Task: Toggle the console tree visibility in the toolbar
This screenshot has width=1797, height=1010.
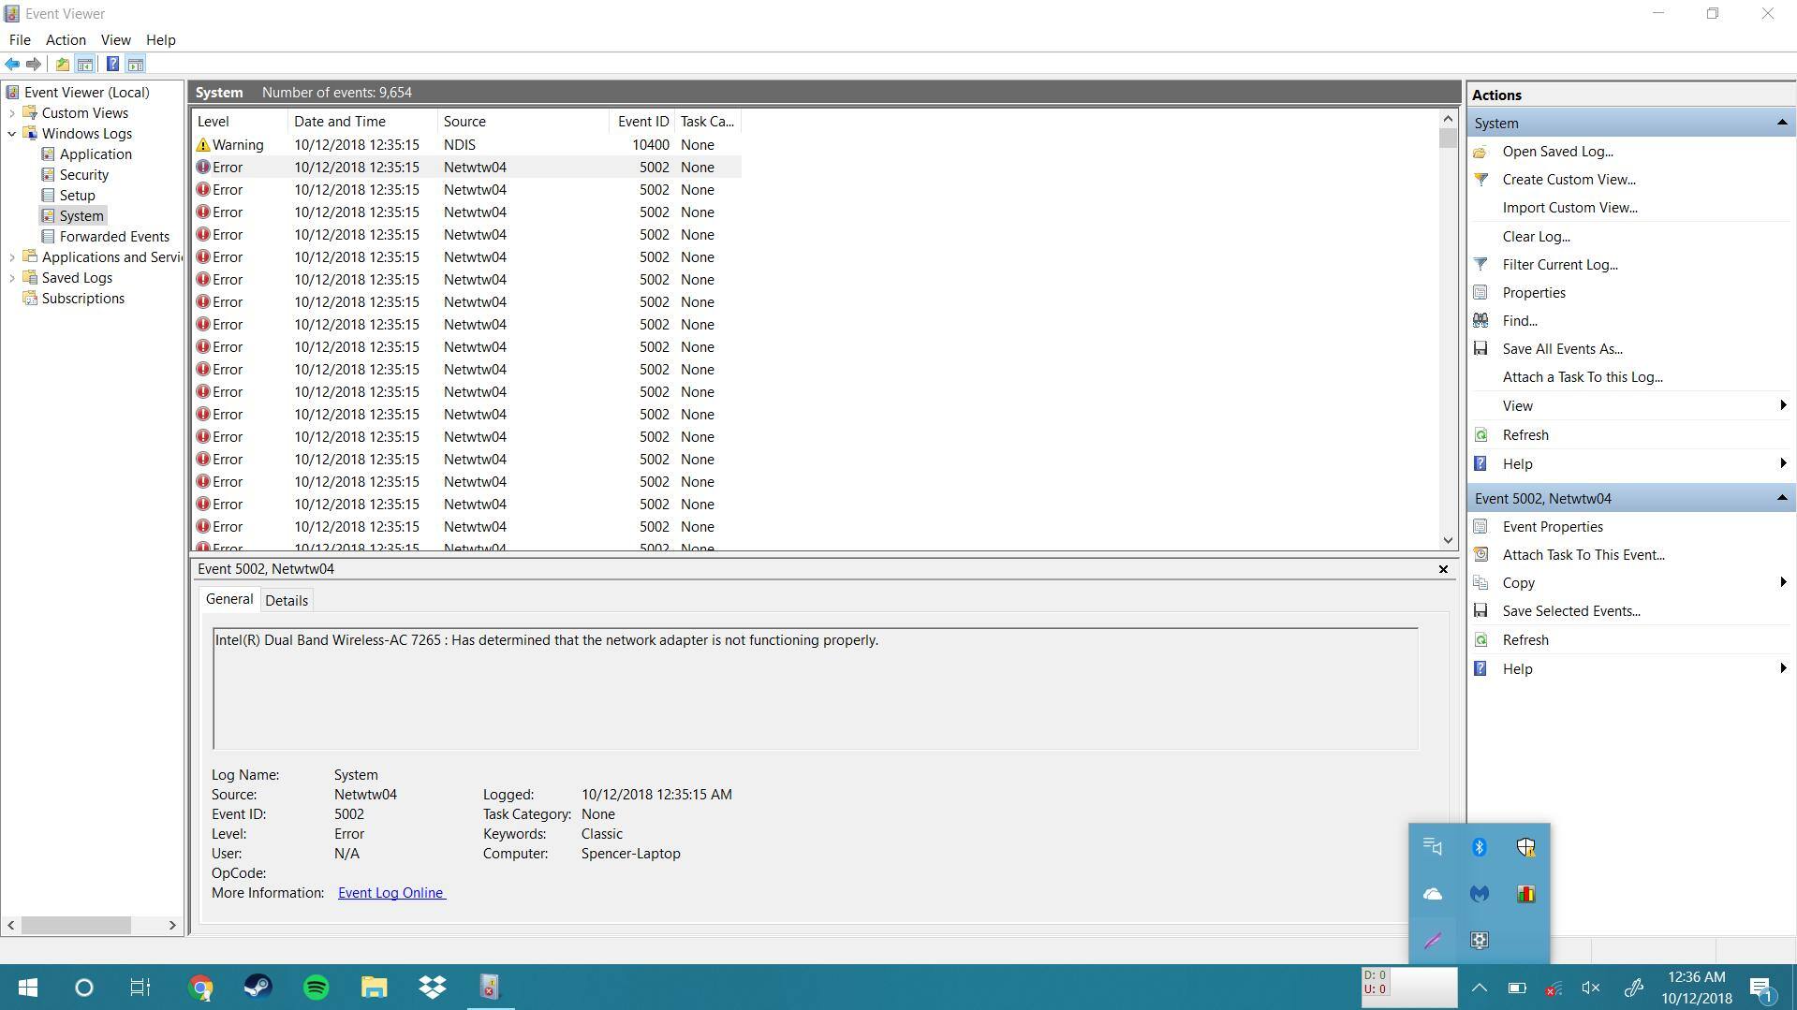Action: pyautogui.click(x=84, y=64)
